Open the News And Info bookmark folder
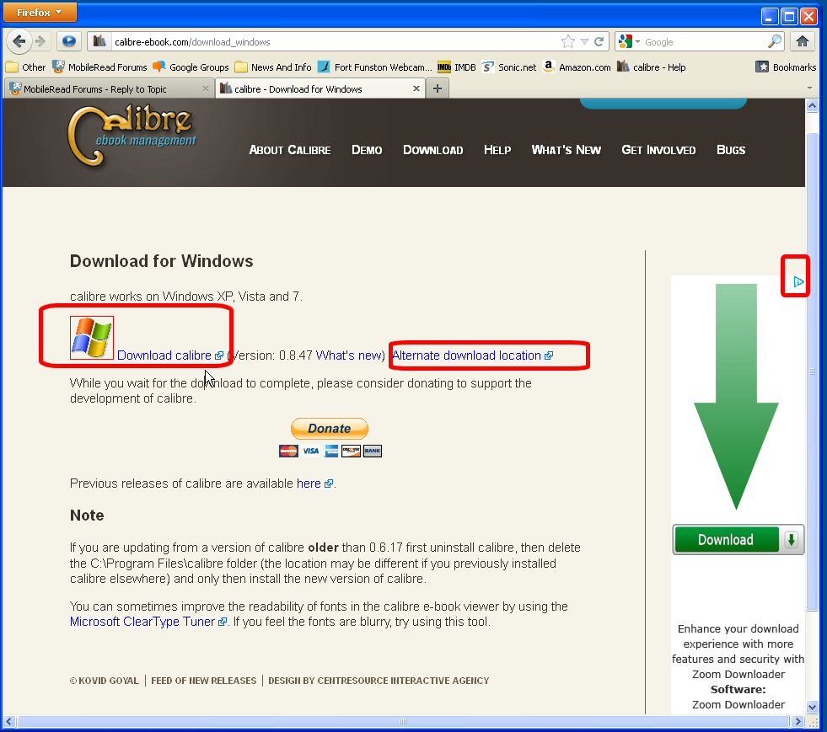Viewport: 827px width, 732px height. (x=273, y=67)
